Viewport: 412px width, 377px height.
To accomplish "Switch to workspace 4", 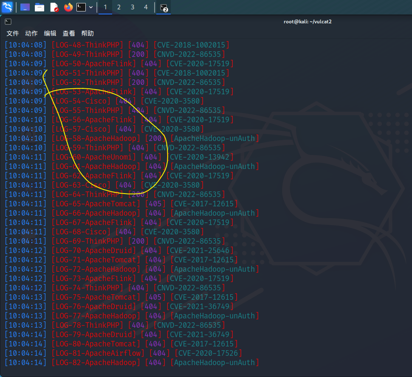I will click(x=146, y=7).
